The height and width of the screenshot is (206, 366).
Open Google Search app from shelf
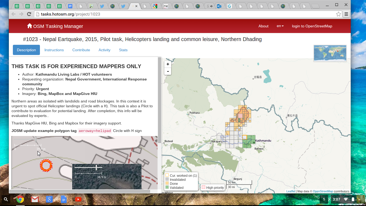tap(49, 199)
